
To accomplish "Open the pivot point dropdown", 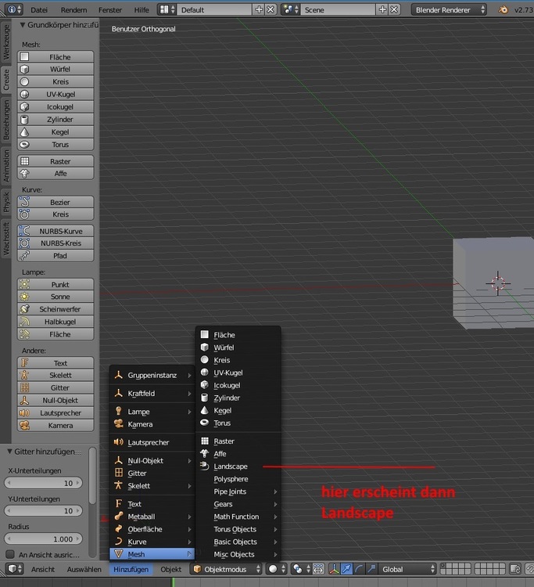I will (302, 570).
